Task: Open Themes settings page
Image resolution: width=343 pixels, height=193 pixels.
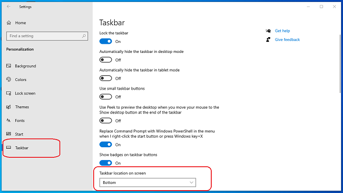Action: pyautogui.click(x=22, y=107)
